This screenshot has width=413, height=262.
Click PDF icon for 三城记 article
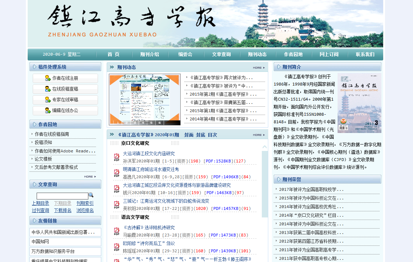pyautogui.click(x=117, y=204)
